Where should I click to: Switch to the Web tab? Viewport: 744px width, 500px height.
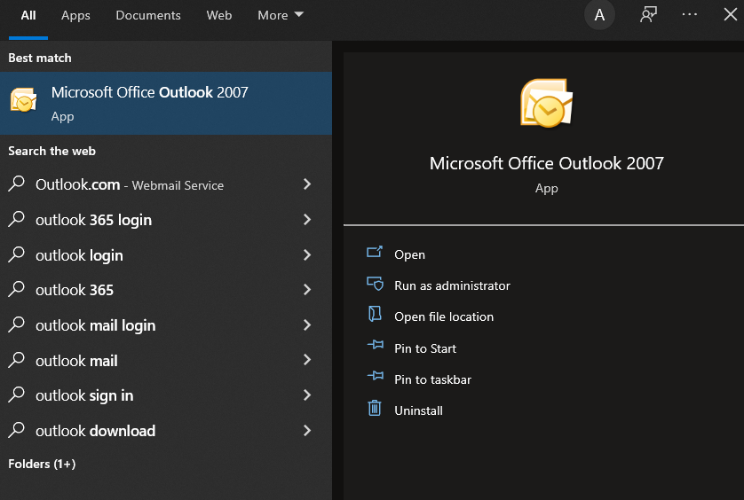coord(219,15)
